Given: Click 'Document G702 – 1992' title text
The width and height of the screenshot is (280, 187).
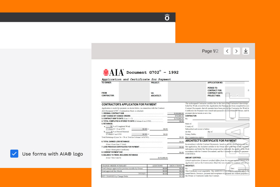Looking at the screenshot, I should (152, 72).
